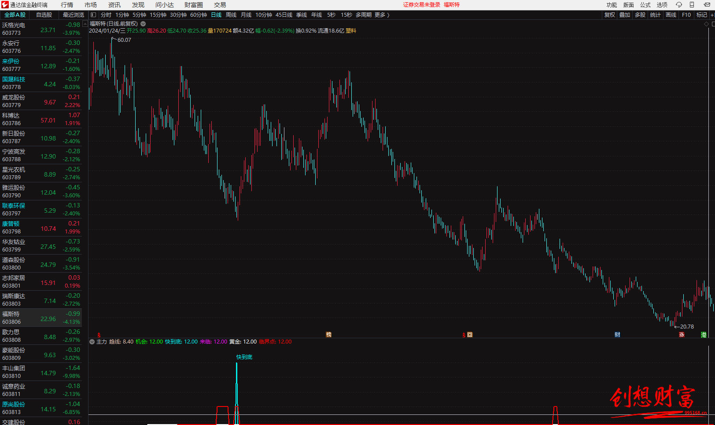Click the 榜 marker on the chart bottom
The image size is (715, 425).
(328, 335)
